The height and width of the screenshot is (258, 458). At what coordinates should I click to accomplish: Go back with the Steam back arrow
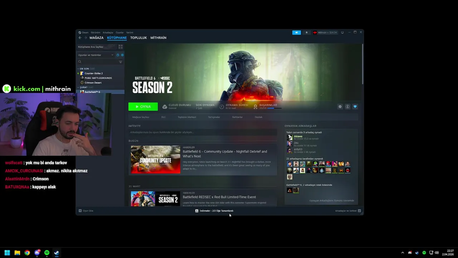[80, 38]
